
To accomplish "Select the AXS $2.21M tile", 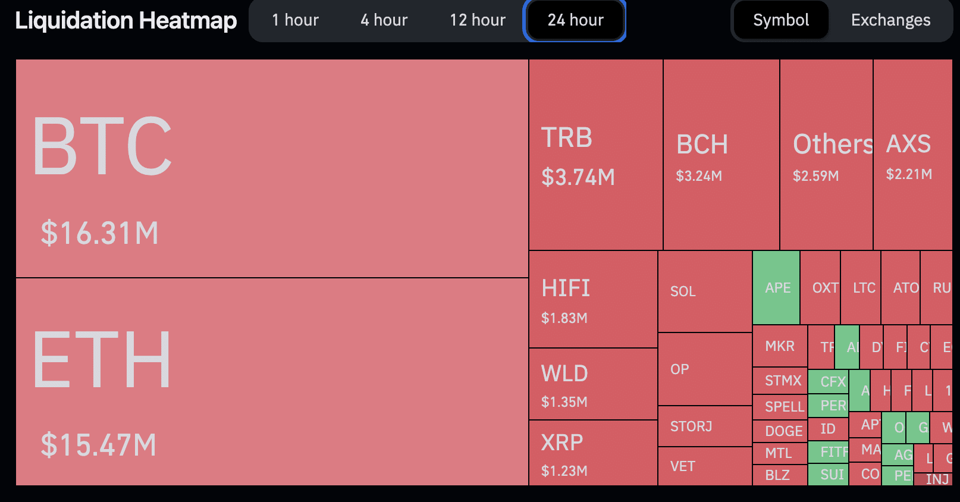I will (x=913, y=155).
